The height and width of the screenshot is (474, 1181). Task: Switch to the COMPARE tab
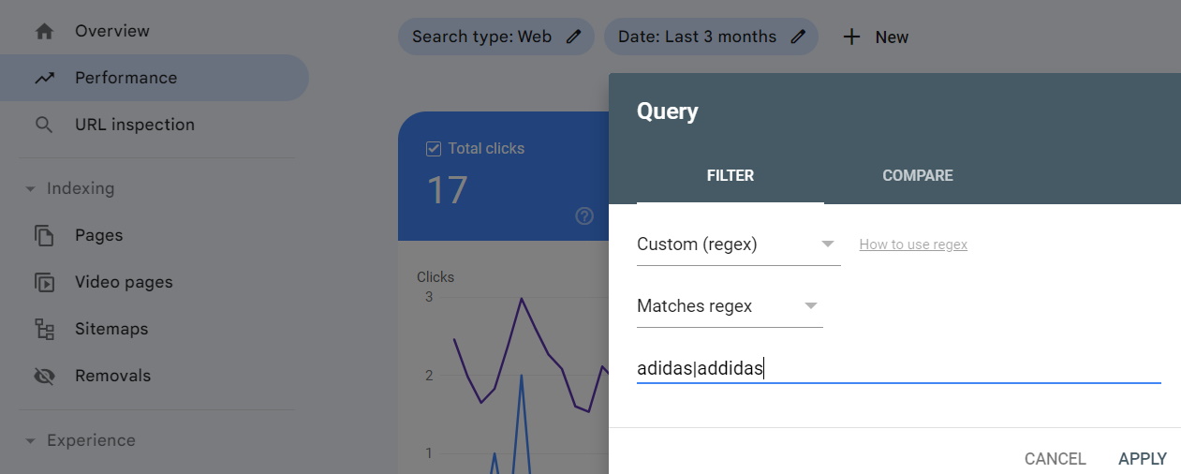point(918,175)
